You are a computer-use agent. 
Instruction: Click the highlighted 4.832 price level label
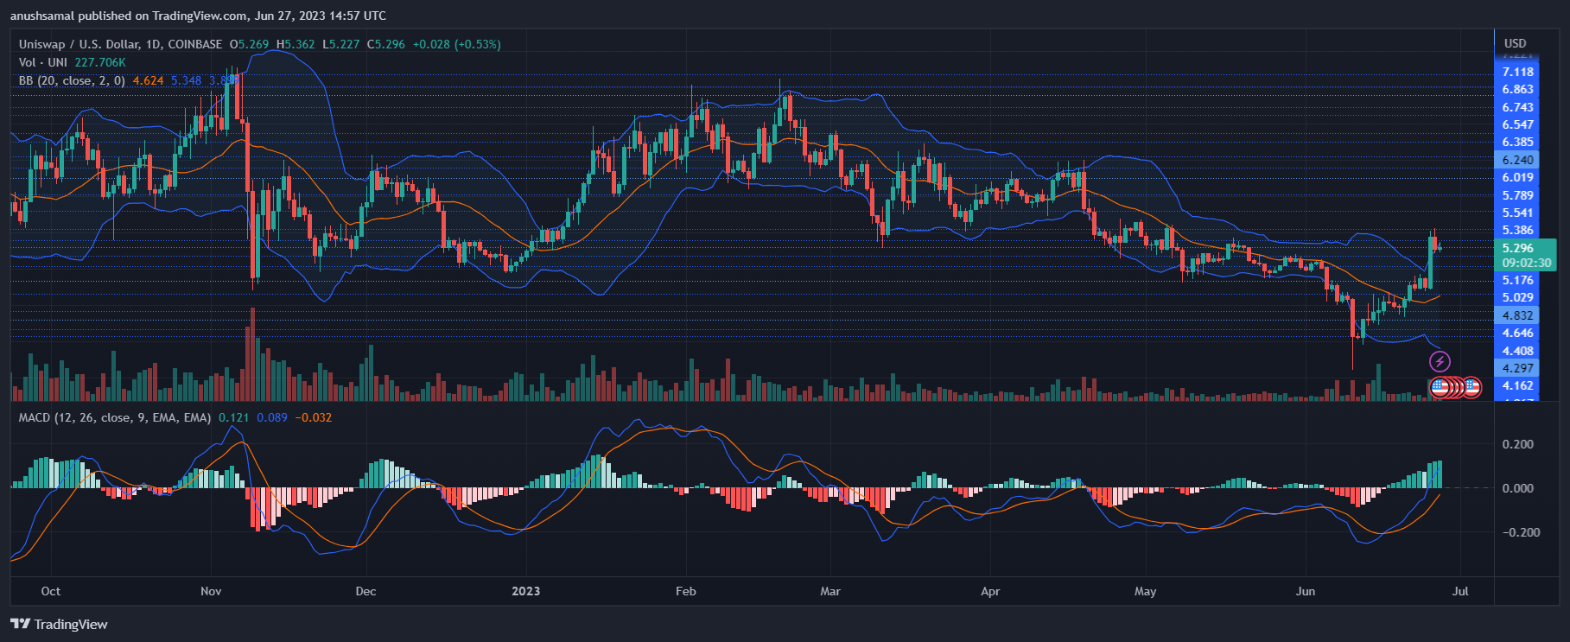pyautogui.click(x=1517, y=315)
